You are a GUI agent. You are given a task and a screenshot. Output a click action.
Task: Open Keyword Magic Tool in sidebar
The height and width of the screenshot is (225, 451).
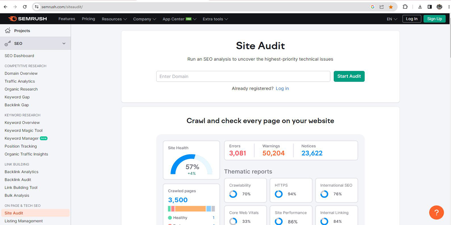(24, 130)
